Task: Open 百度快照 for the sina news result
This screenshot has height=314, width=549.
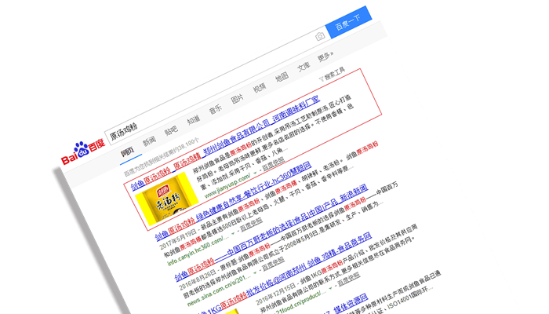Action: (x=273, y=263)
